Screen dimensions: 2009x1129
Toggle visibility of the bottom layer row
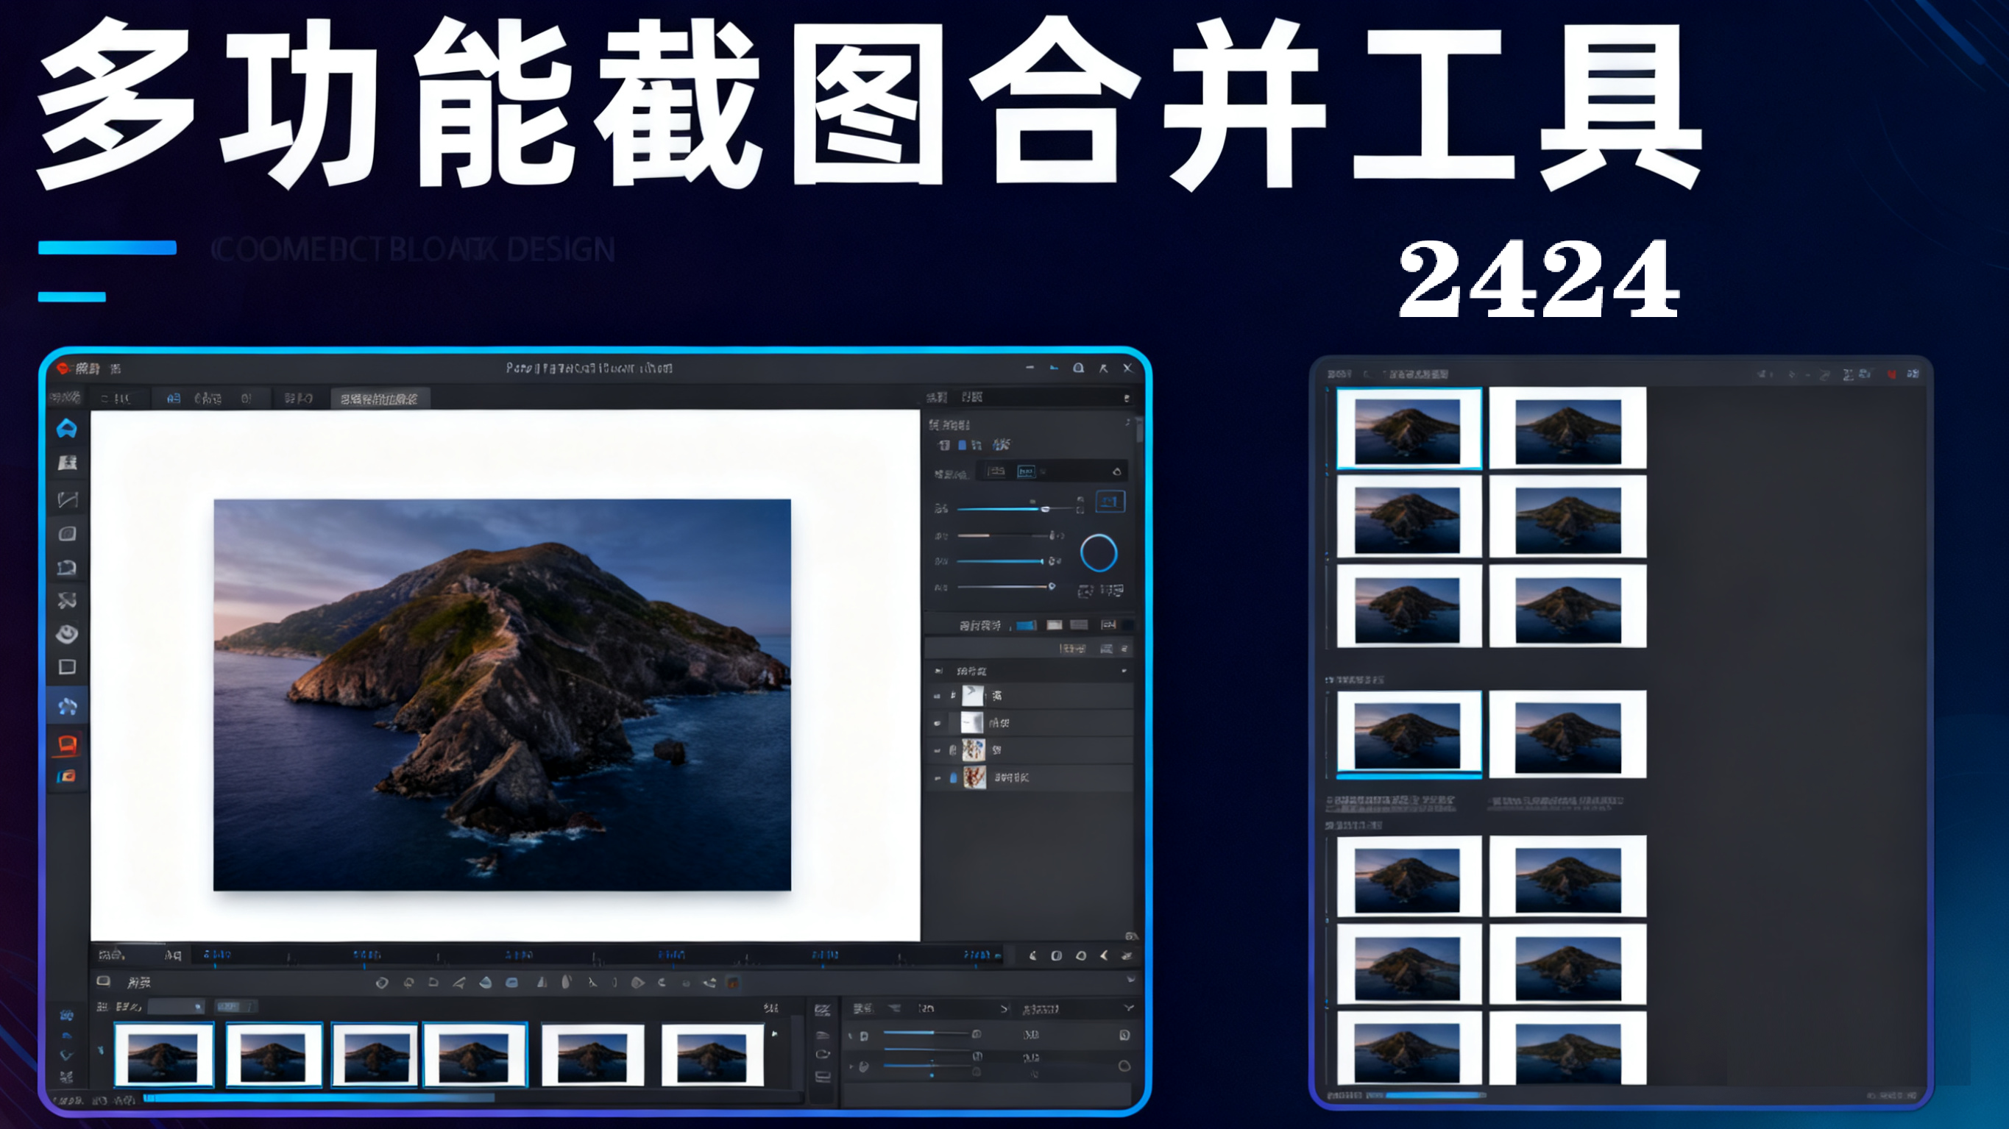[x=938, y=777]
